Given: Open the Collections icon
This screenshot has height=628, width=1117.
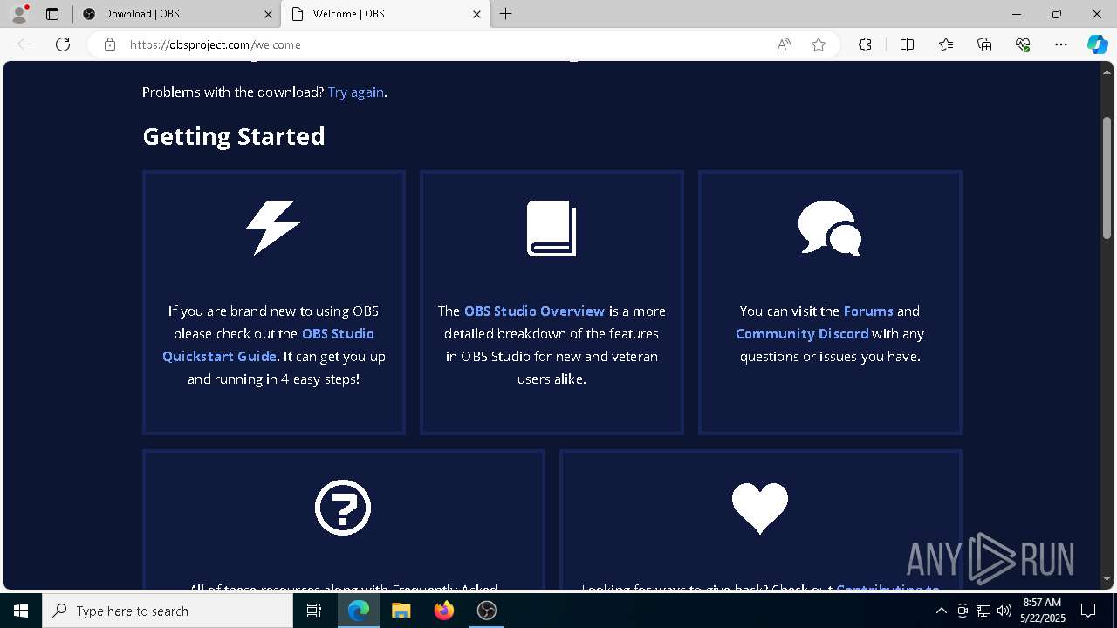Looking at the screenshot, I should coord(984,44).
